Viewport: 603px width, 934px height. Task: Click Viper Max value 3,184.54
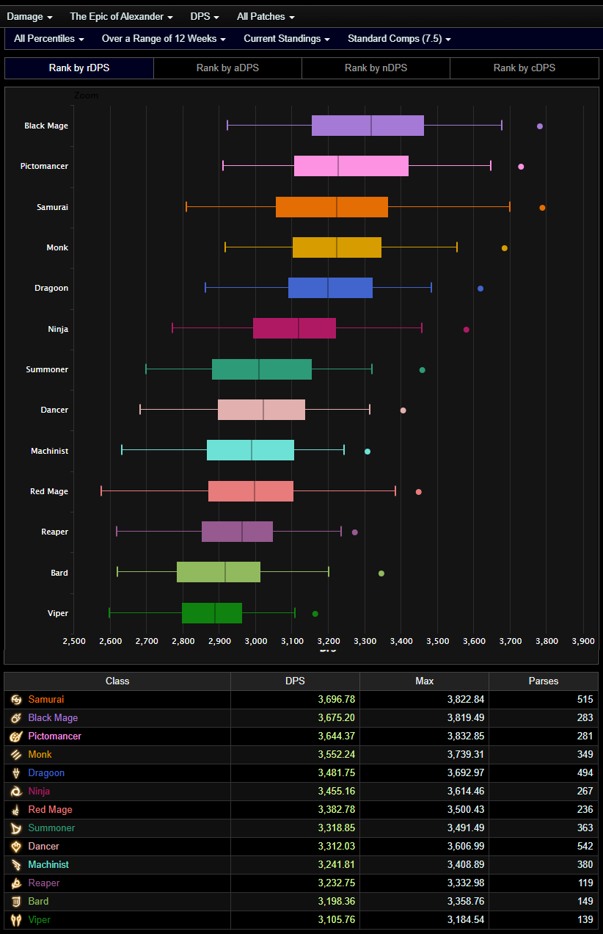pyautogui.click(x=465, y=920)
